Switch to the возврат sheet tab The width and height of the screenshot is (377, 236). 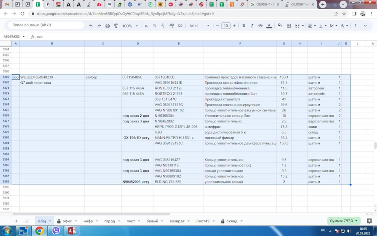[x=177, y=221]
